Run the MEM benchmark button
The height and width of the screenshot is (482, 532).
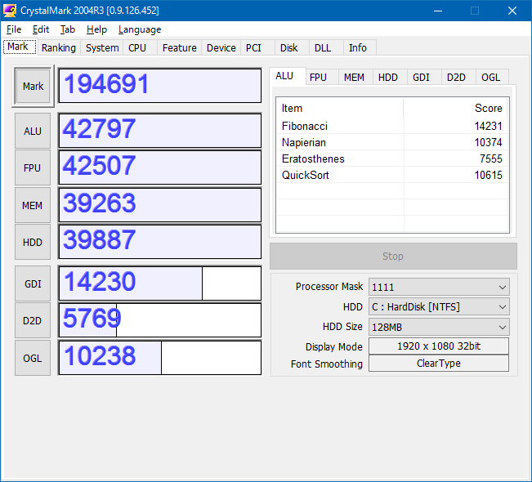[x=33, y=205]
